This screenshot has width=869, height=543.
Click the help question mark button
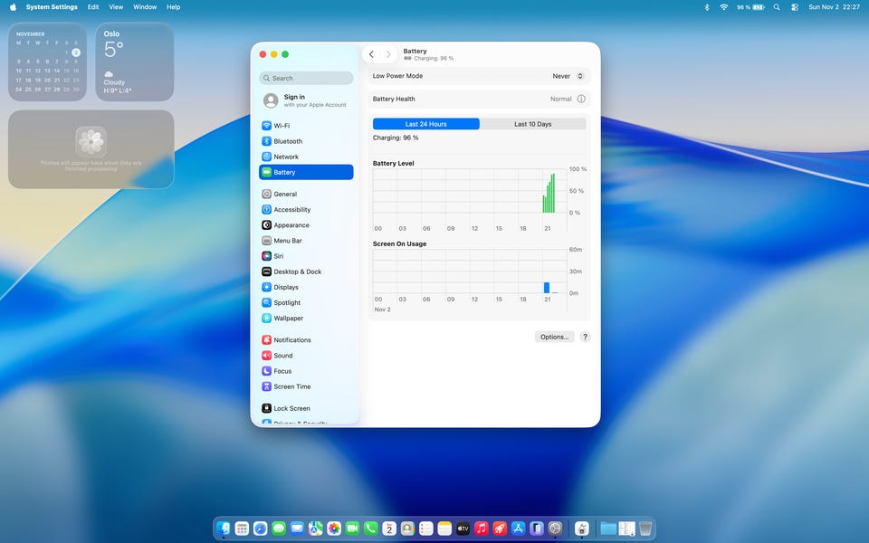point(585,337)
